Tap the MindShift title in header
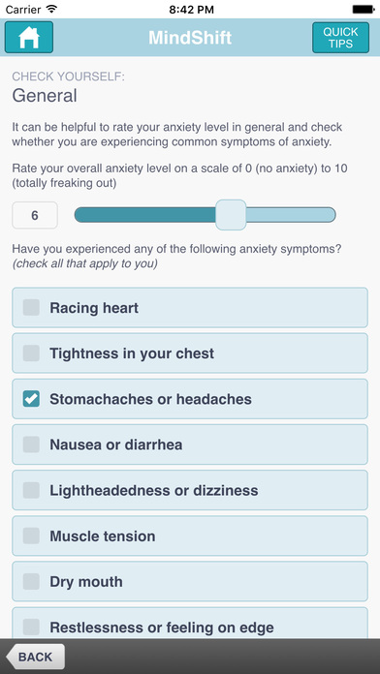 click(190, 38)
